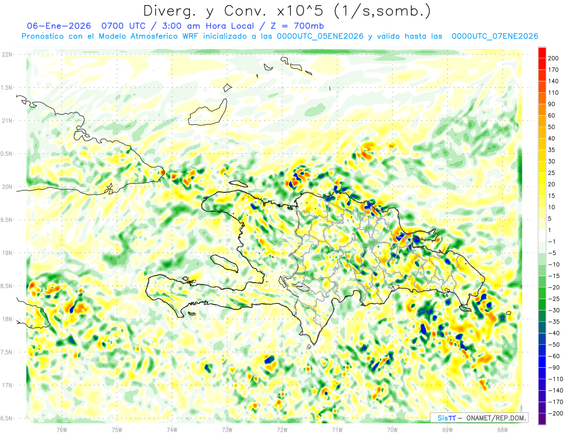This screenshot has width=564, height=436.
Task: Click the positive '40' color scale value
Action: click(552, 139)
